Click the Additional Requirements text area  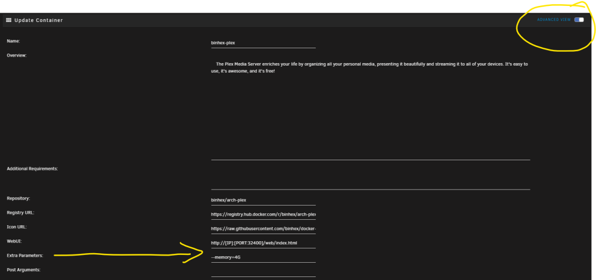[x=371, y=178]
